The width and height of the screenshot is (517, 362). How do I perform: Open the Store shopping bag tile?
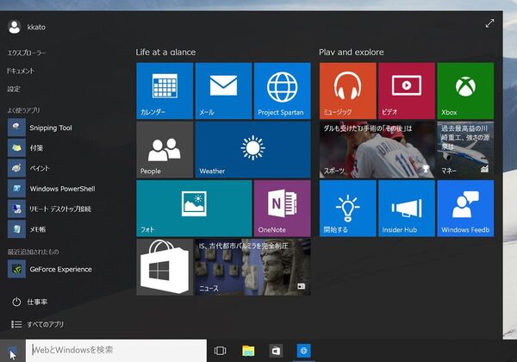[x=165, y=267]
